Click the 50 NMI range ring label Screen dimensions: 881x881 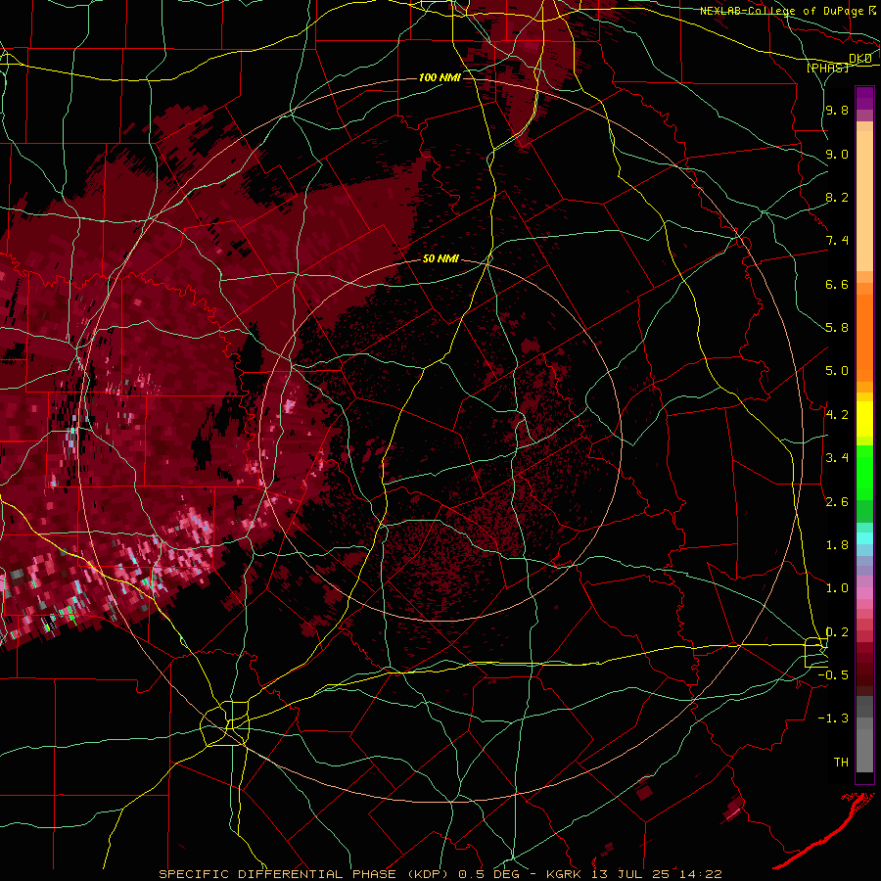[440, 258]
